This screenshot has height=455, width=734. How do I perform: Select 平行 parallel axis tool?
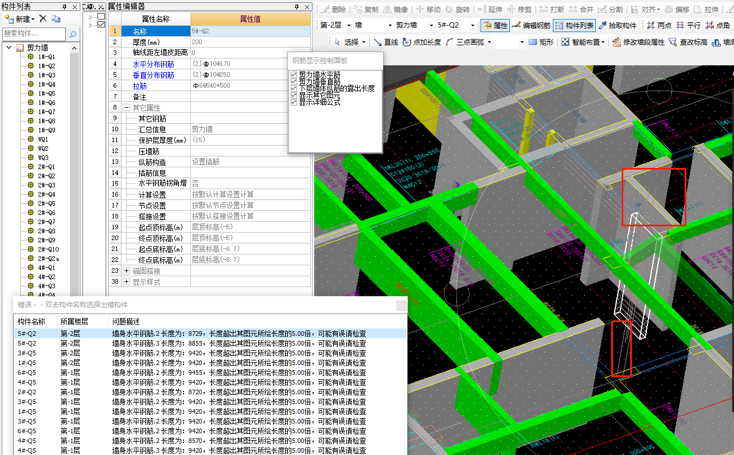click(x=688, y=25)
